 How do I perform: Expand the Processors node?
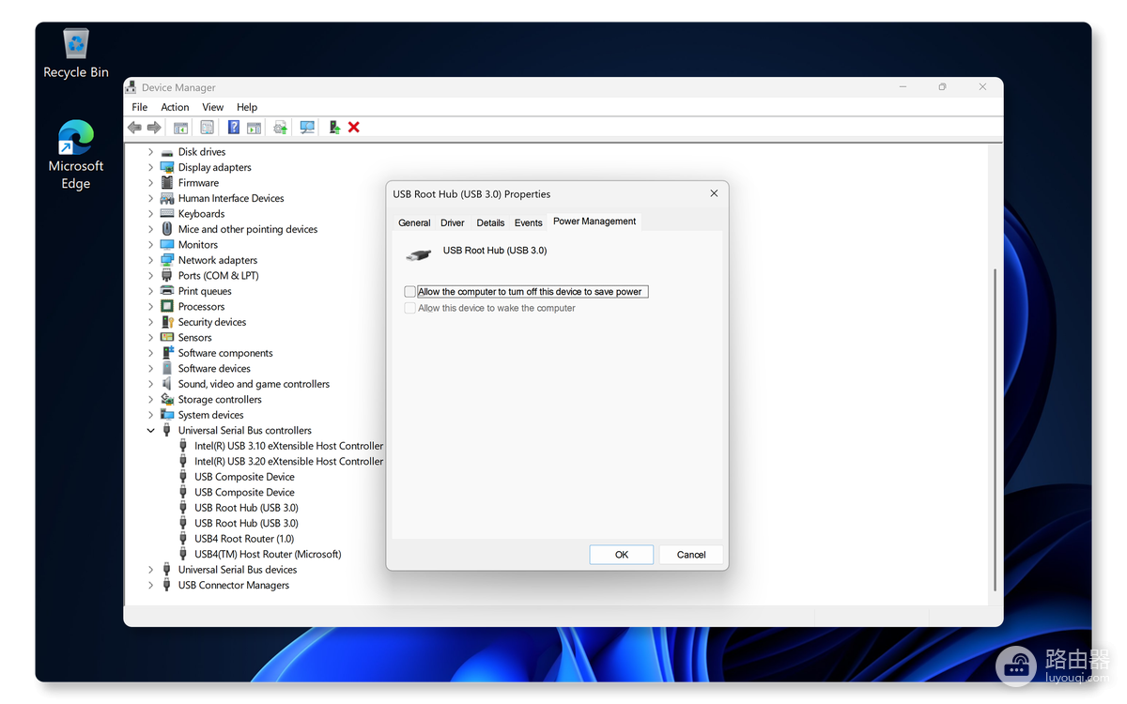click(150, 307)
